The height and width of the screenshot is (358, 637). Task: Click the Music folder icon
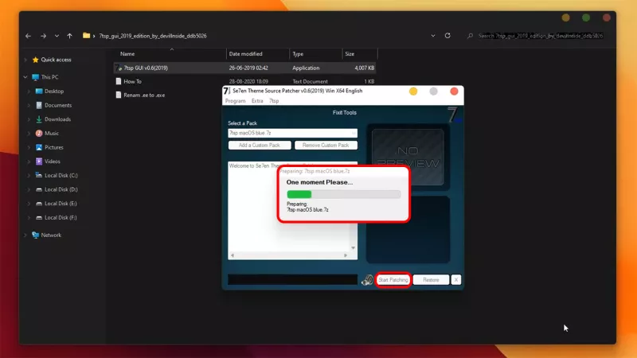[x=39, y=133]
